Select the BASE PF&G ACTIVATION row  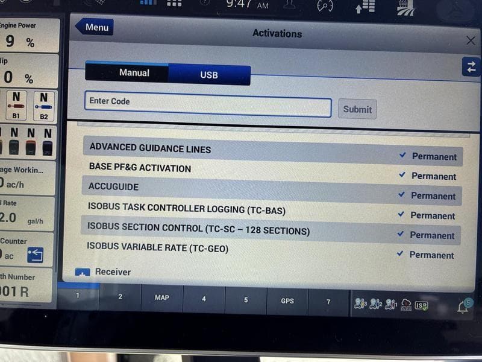click(272, 171)
